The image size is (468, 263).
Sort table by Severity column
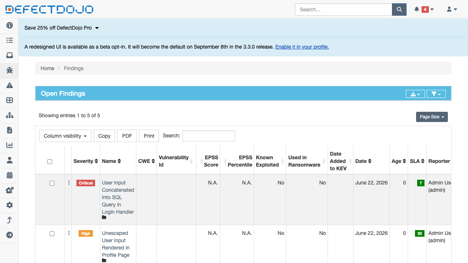86,161
